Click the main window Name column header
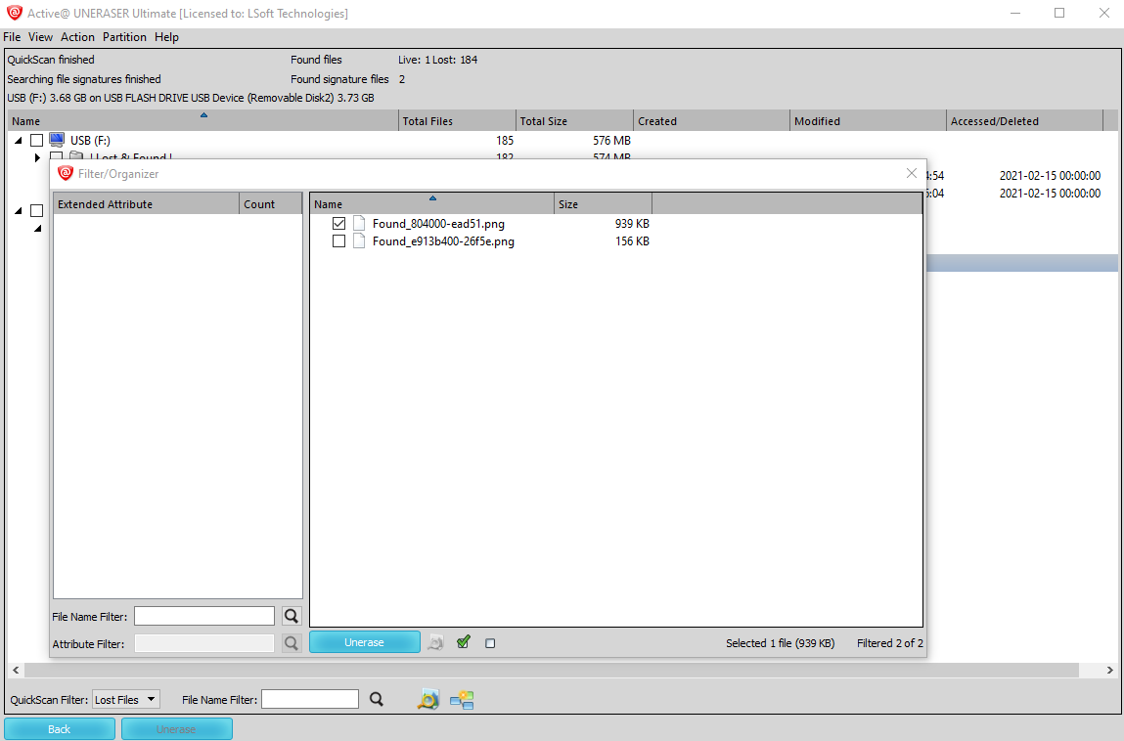 point(202,121)
